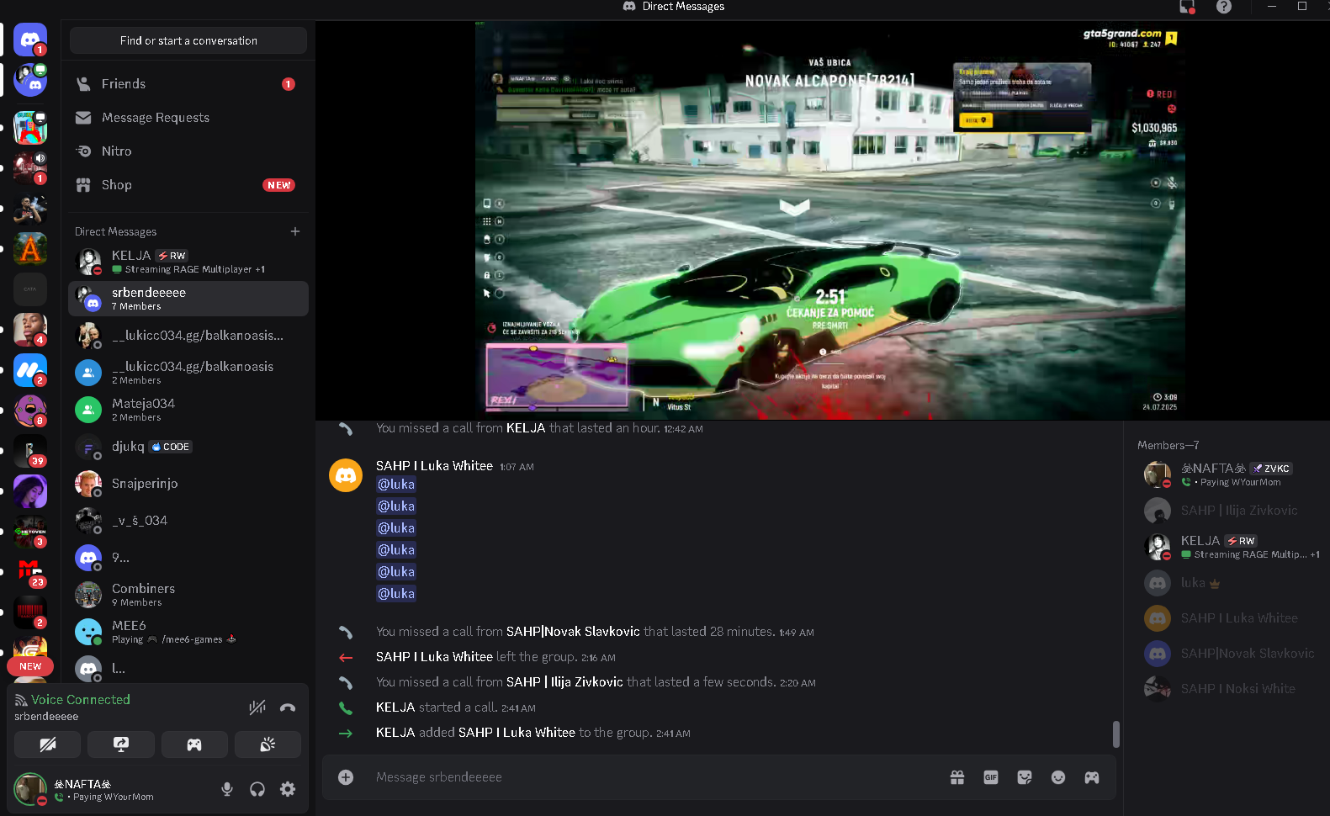
Task: Click the attach file plus button
Action: pyautogui.click(x=346, y=777)
